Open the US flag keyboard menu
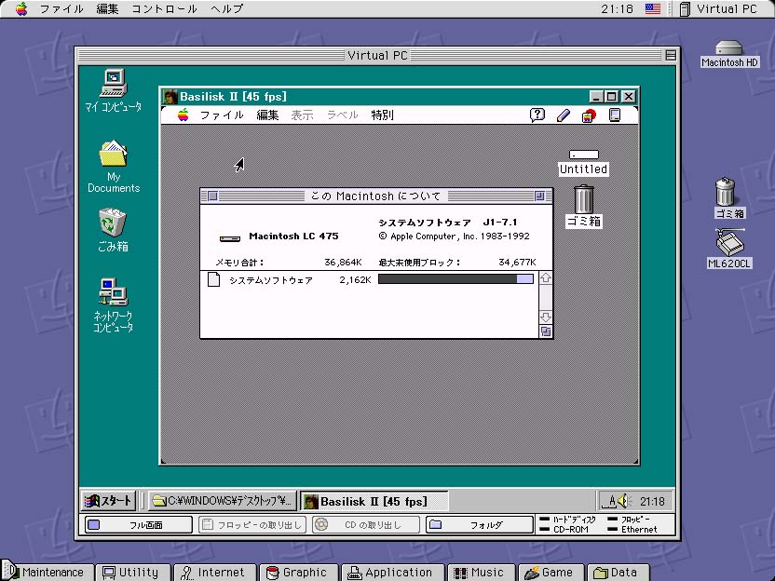Image resolution: width=775 pixels, height=581 pixels. [653, 9]
